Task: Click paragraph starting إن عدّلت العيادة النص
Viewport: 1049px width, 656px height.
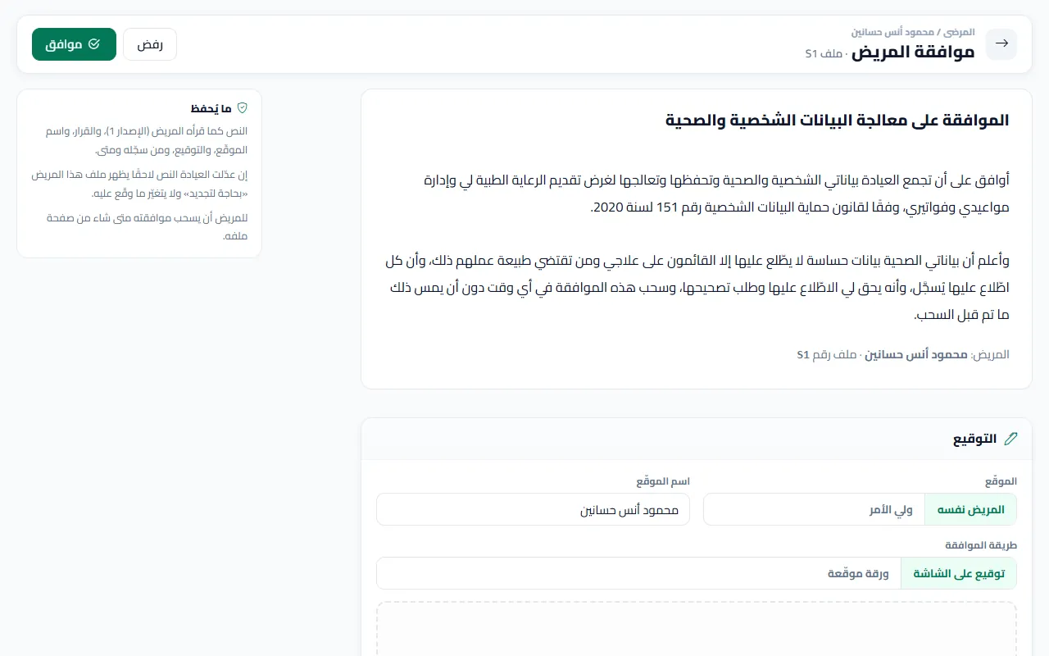Action: (139, 183)
